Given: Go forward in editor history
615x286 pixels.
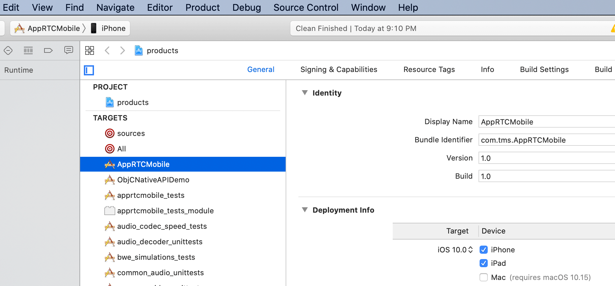Looking at the screenshot, I should pyautogui.click(x=123, y=50).
